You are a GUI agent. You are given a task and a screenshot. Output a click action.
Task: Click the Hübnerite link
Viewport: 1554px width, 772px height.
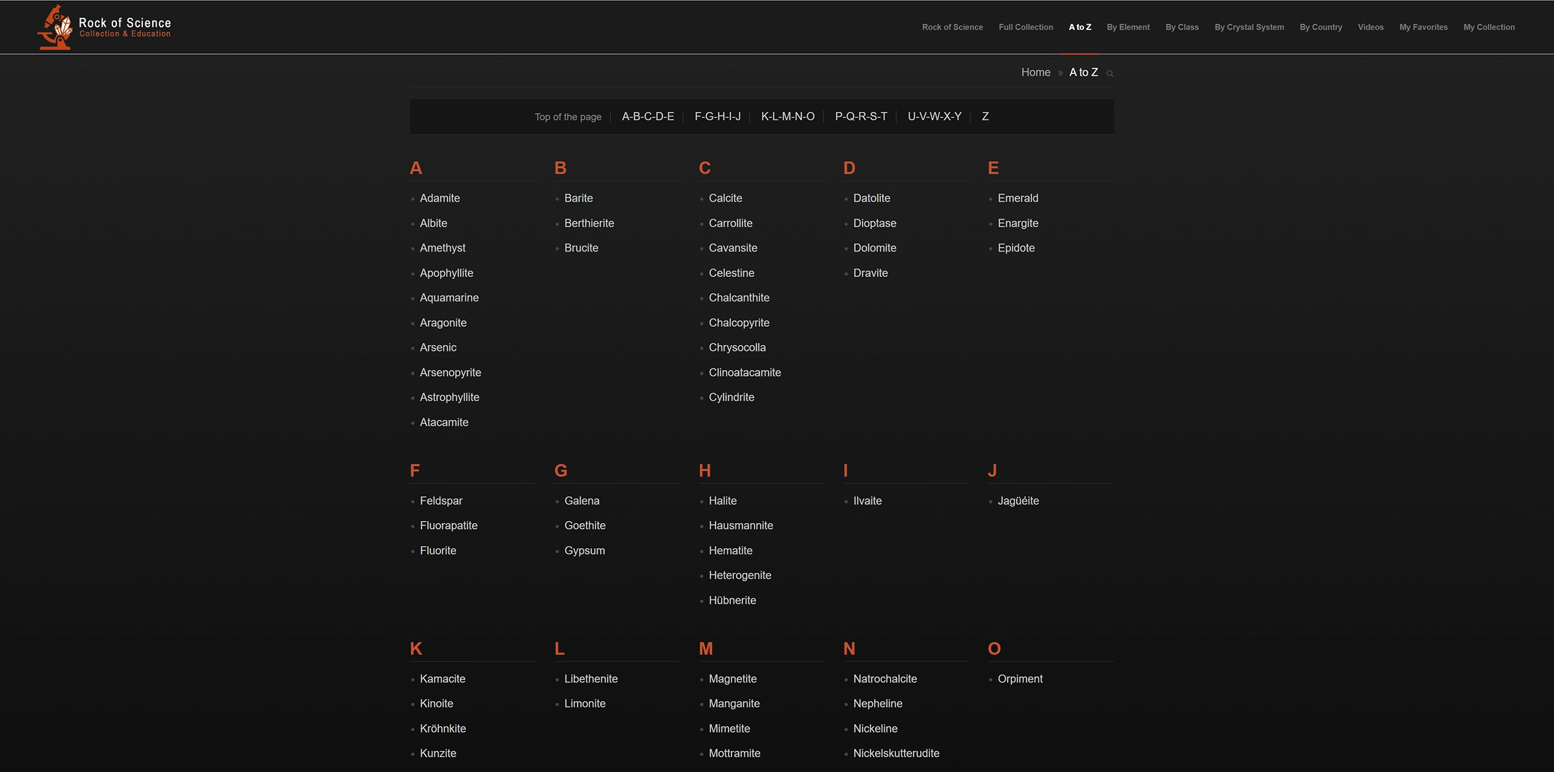pyautogui.click(x=732, y=600)
